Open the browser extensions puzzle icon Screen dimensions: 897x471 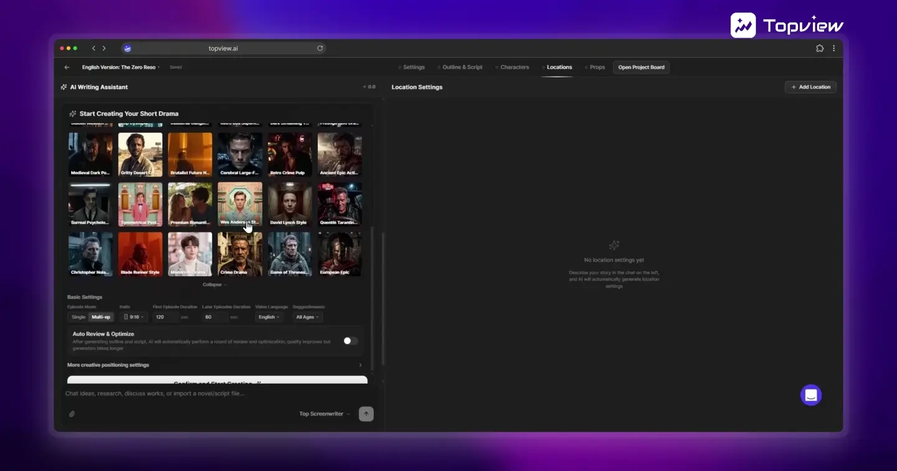[820, 48]
